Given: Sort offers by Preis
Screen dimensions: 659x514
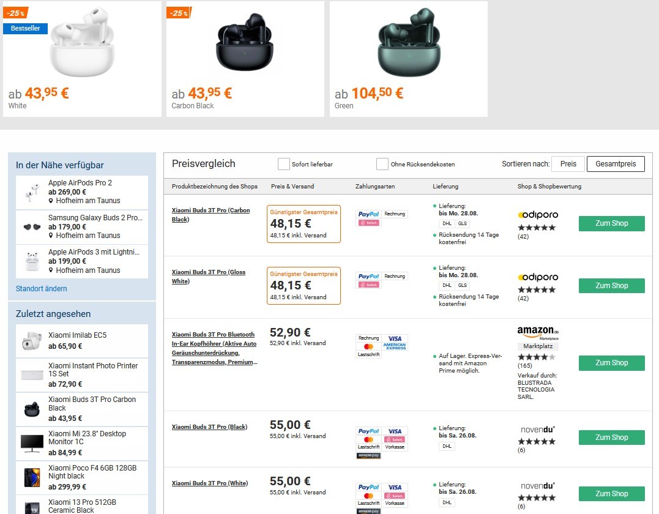Looking at the screenshot, I should 568,164.
